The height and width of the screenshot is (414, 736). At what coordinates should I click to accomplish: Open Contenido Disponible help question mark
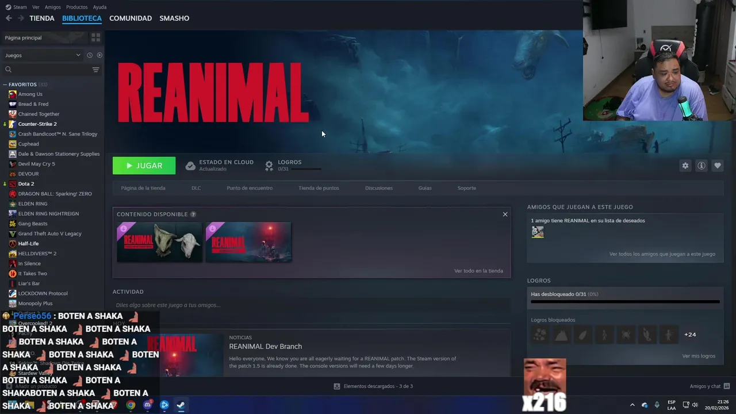tap(193, 214)
